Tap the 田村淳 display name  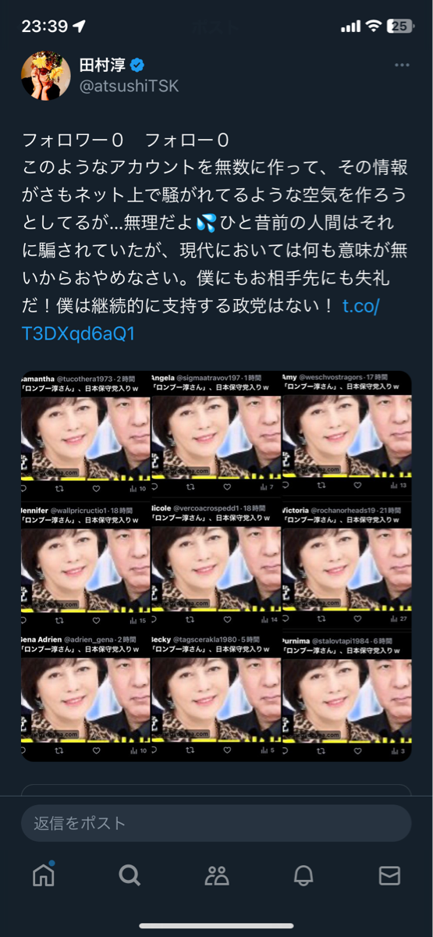point(103,65)
